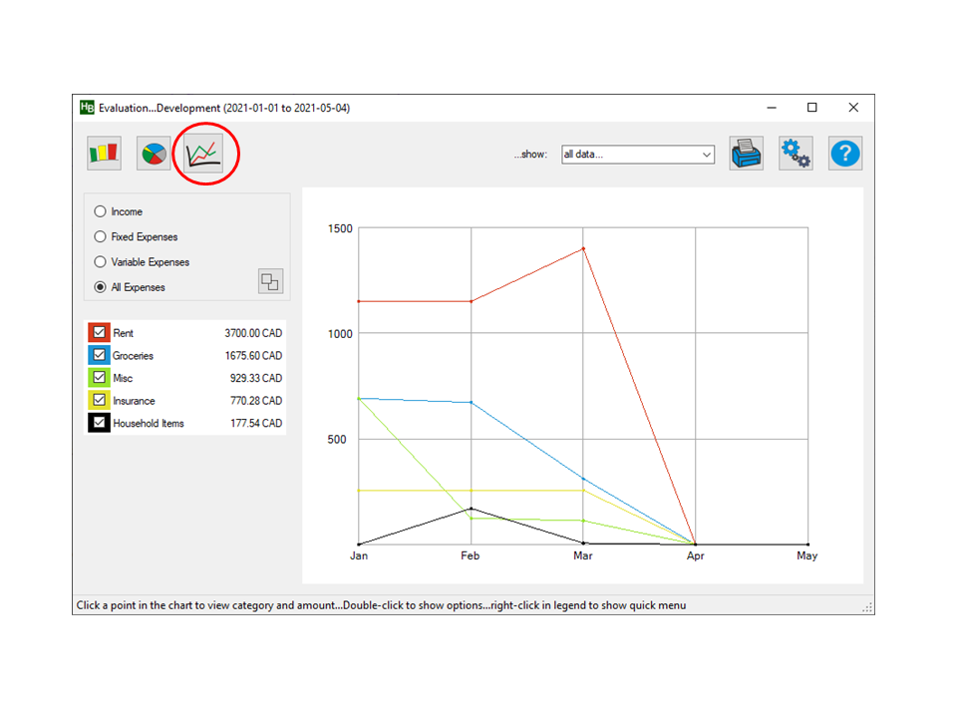Toggle the Household Items black checkbox
The image size is (957, 718).
(99, 423)
